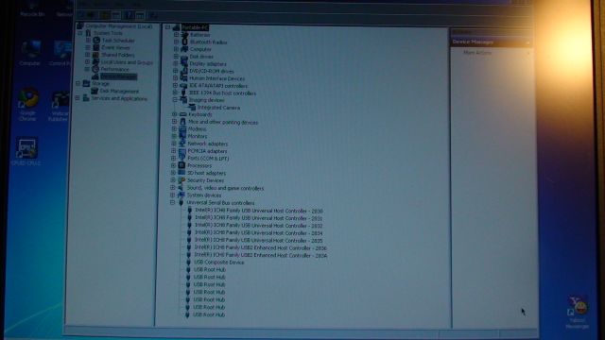Click the Storage icon in left tree
The width and height of the screenshot is (605, 340).
click(x=86, y=83)
